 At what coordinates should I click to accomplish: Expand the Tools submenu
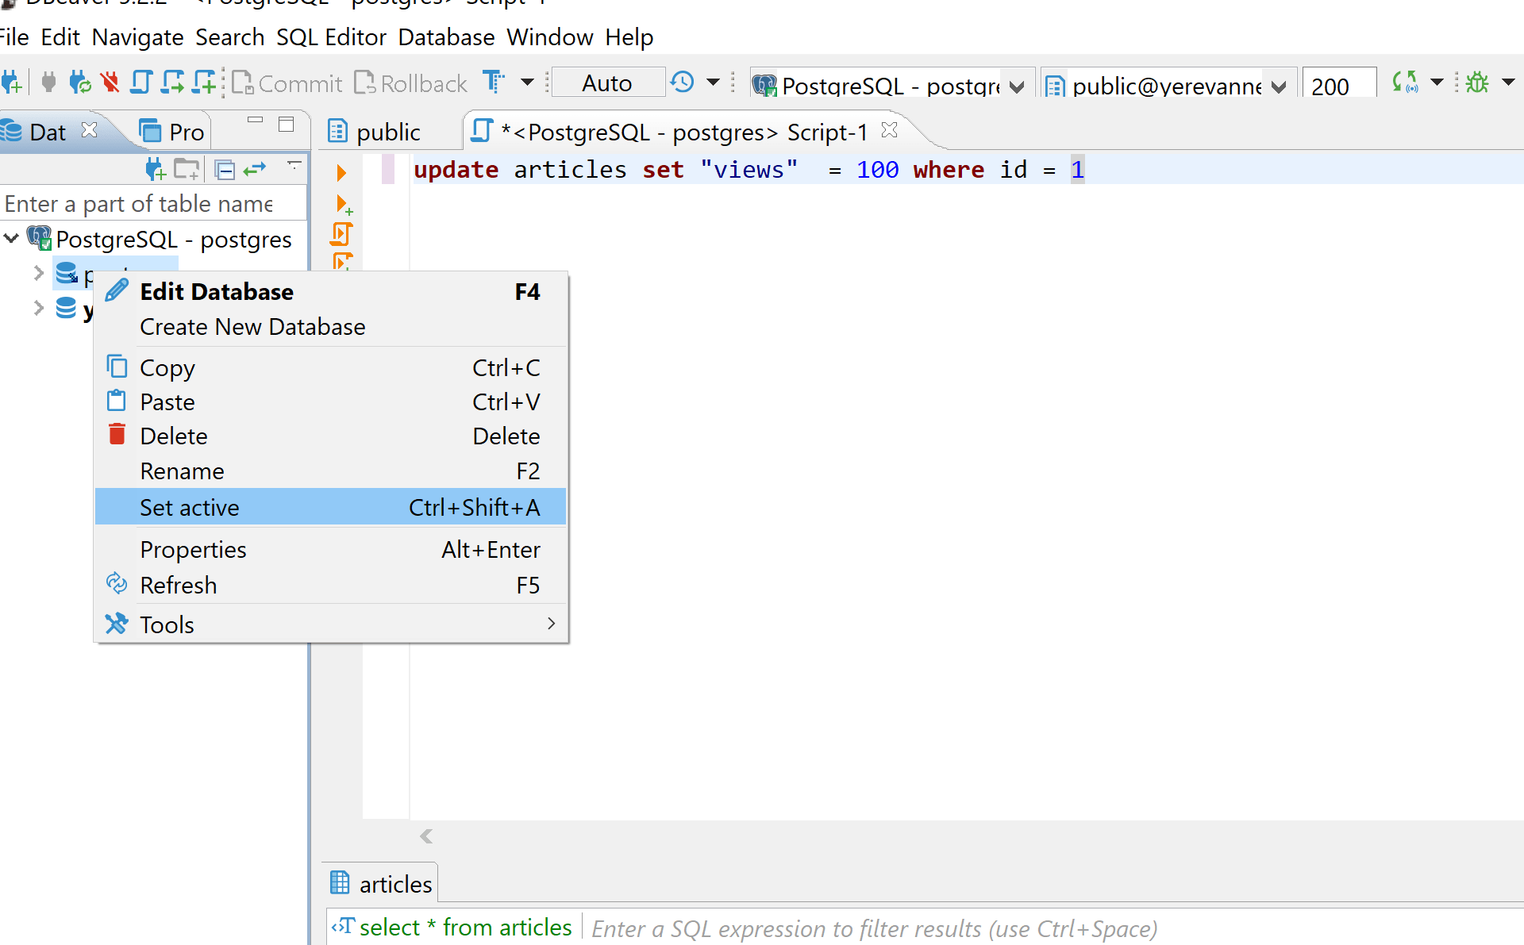tap(167, 624)
